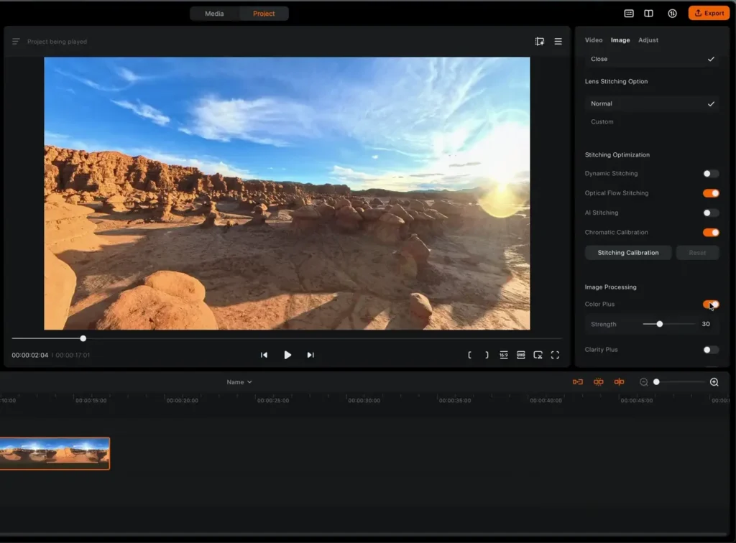Open the 16:9 aspect ratio selector
Screen dimensions: 736x543
click(x=504, y=355)
